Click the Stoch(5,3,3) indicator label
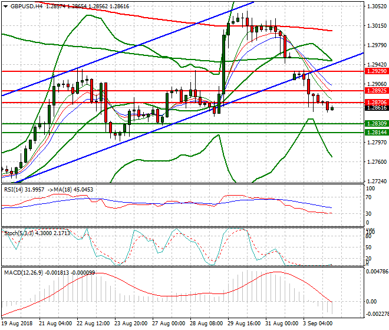This screenshot has height=330, width=389. point(19,233)
